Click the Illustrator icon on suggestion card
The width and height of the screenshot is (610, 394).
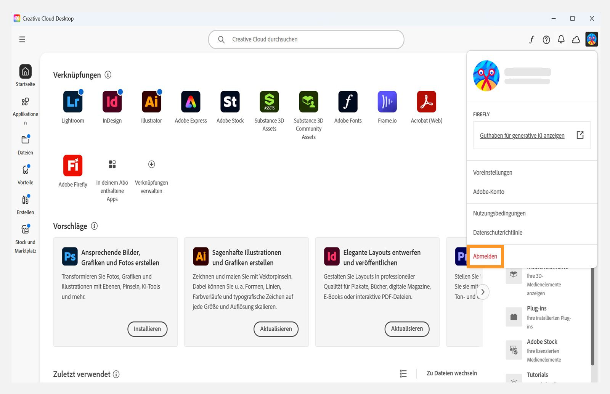[x=201, y=256]
